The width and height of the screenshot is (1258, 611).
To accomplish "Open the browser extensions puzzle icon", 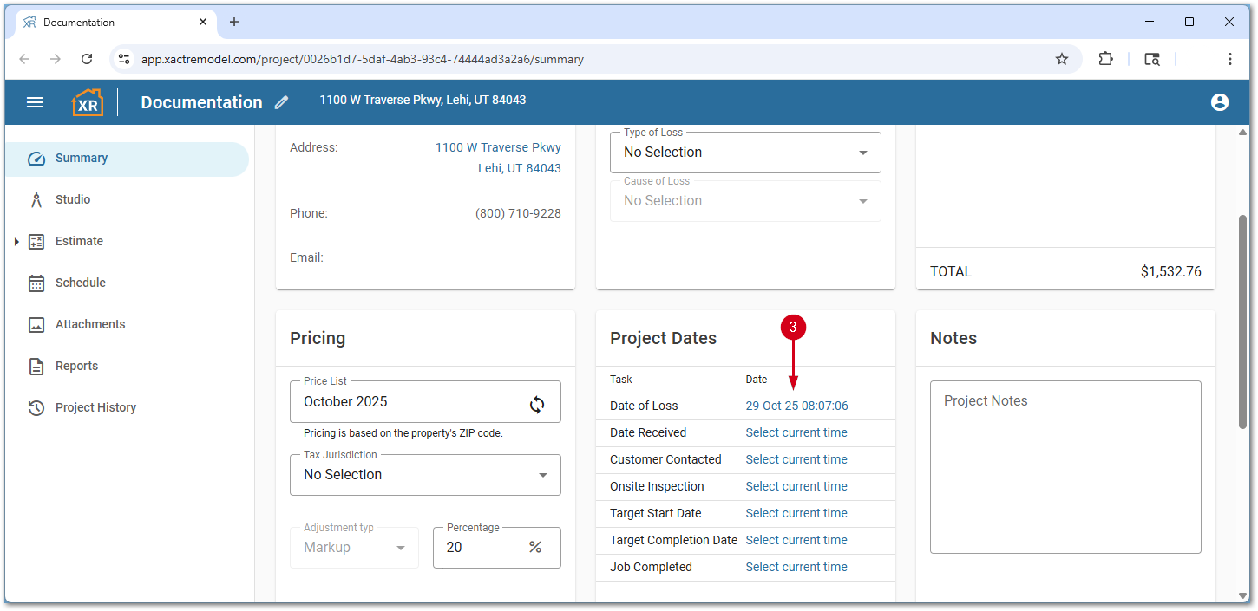I will click(x=1105, y=59).
